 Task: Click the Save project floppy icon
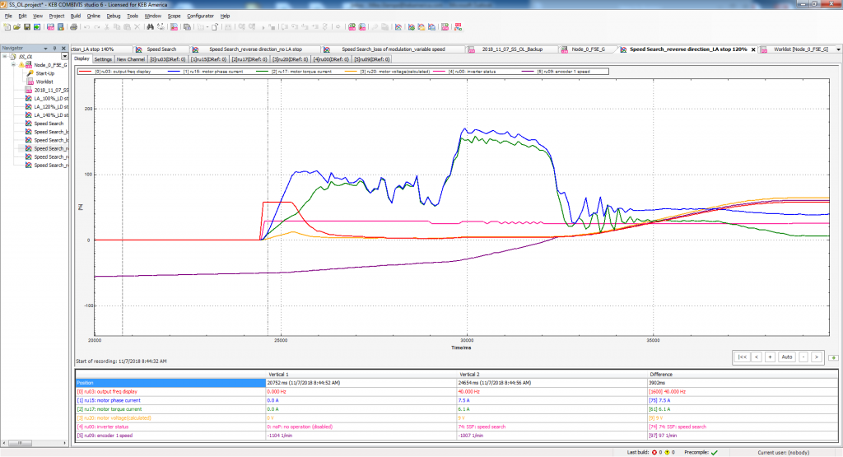point(27,27)
